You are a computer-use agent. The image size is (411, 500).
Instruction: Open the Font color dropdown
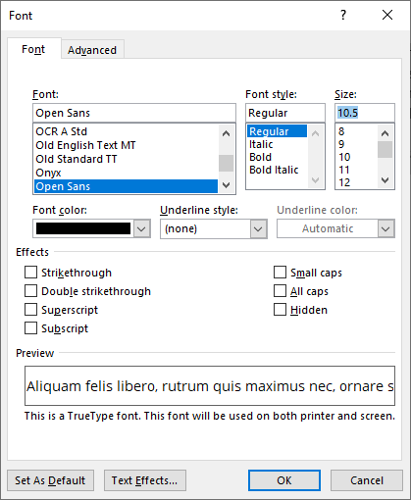point(141,228)
